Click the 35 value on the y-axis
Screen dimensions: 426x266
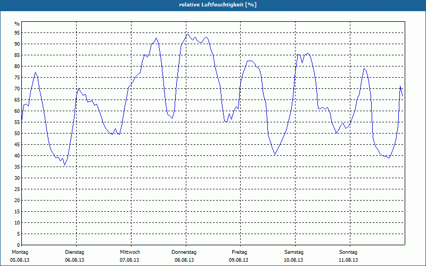point(17,167)
